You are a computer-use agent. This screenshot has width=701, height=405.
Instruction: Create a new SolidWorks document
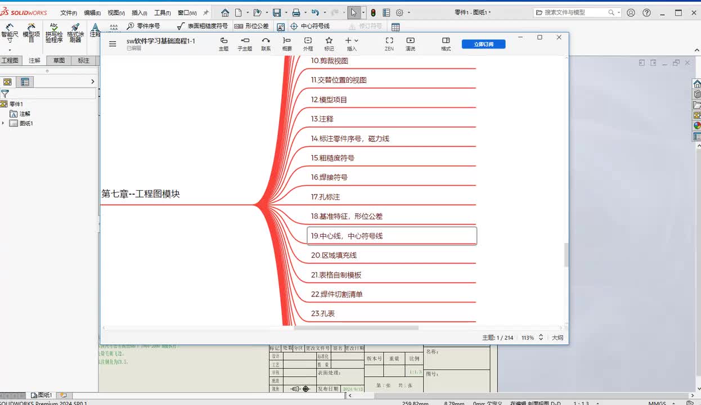(238, 12)
